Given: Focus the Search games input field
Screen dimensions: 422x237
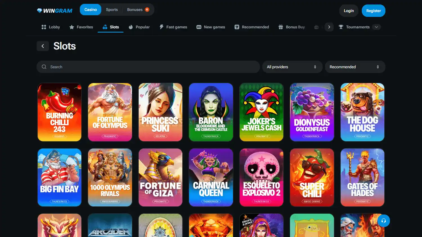Looking at the screenshot, I should click(148, 67).
